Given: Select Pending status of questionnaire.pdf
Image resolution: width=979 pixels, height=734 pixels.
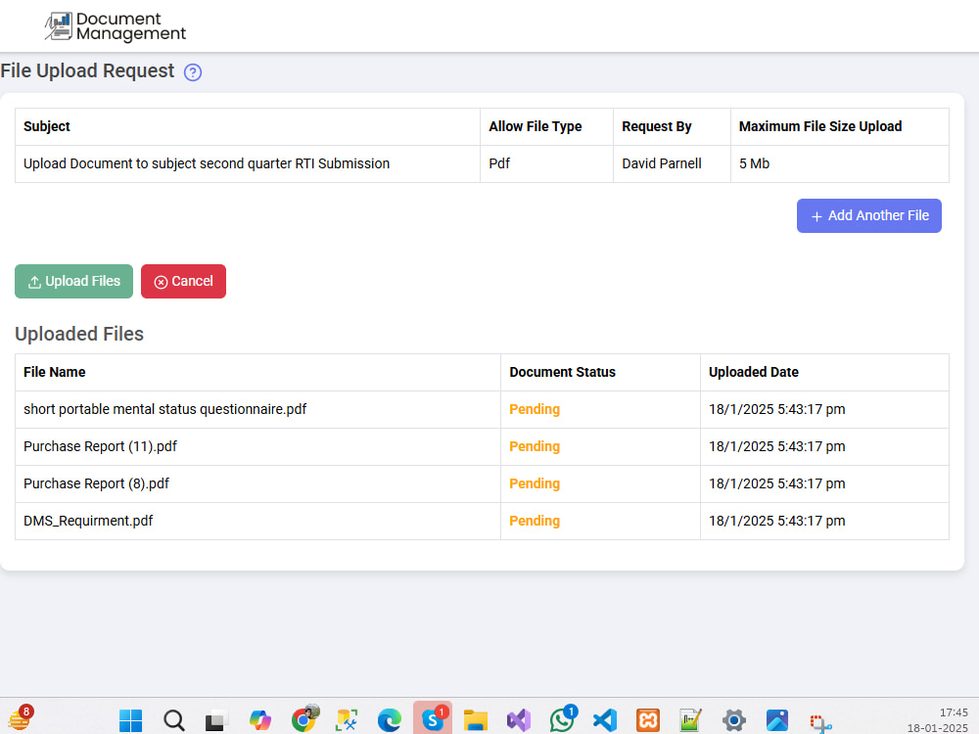Looking at the screenshot, I should click(535, 409).
